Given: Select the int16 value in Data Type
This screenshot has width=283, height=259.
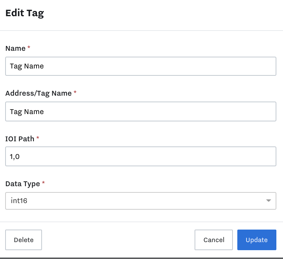Looking at the screenshot, I should [19, 201].
